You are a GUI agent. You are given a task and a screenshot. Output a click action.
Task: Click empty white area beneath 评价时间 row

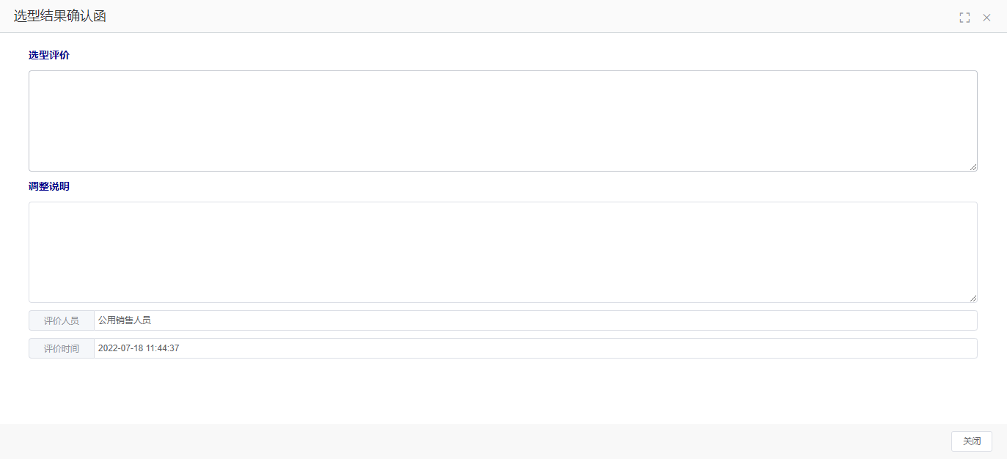pos(502,390)
